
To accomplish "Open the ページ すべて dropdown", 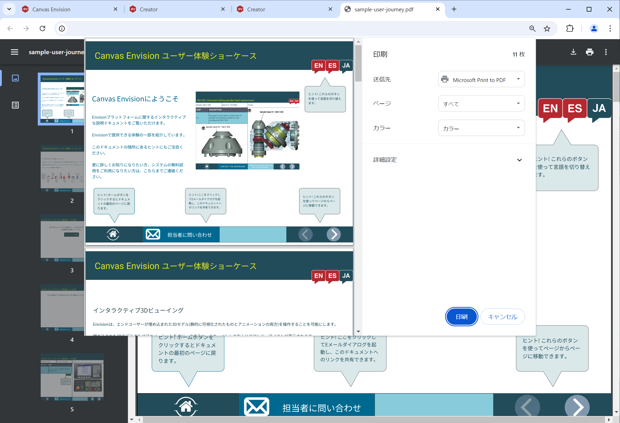I will click(x=481, y=103).
